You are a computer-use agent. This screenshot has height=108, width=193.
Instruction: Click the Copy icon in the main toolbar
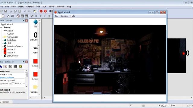(x=15, y=11)
